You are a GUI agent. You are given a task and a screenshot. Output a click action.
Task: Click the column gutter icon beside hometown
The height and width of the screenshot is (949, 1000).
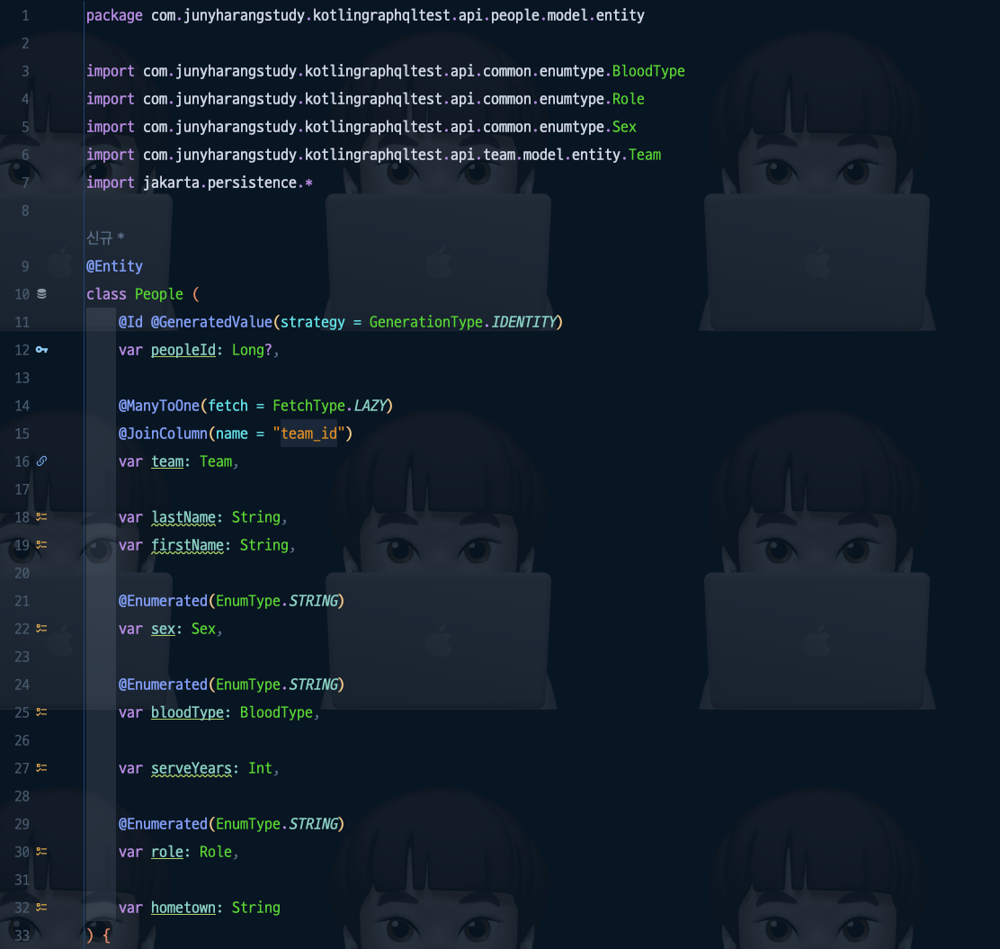41,907
